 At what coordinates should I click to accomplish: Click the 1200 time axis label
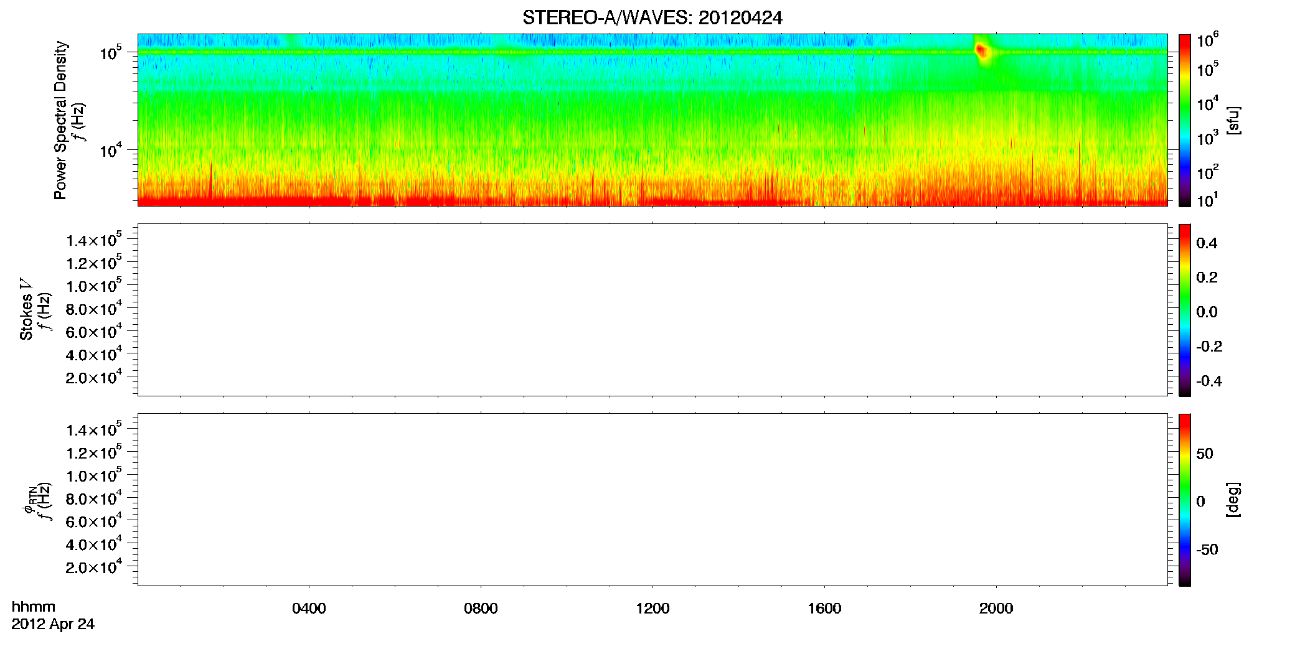point(652,609)
